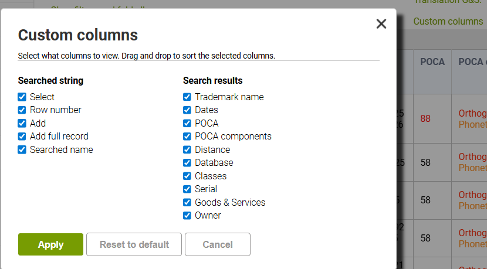The height and width of the screenshot is (269, 487).
Task: Toggle the Dates column checkbox
Action: (187, 110)
